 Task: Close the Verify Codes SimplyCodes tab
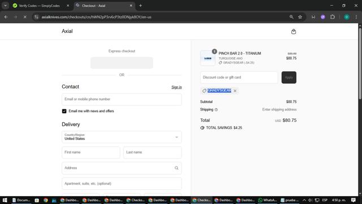pyautogui.click(x=68, y=6)
